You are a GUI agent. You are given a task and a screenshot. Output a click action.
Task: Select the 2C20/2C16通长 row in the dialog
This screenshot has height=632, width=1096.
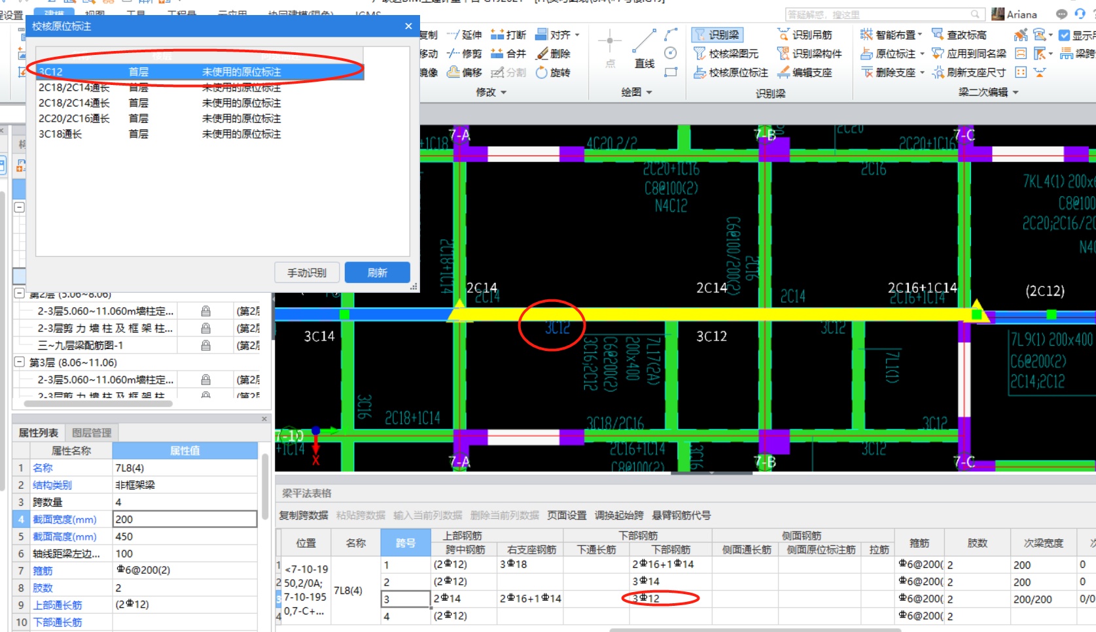200,118
